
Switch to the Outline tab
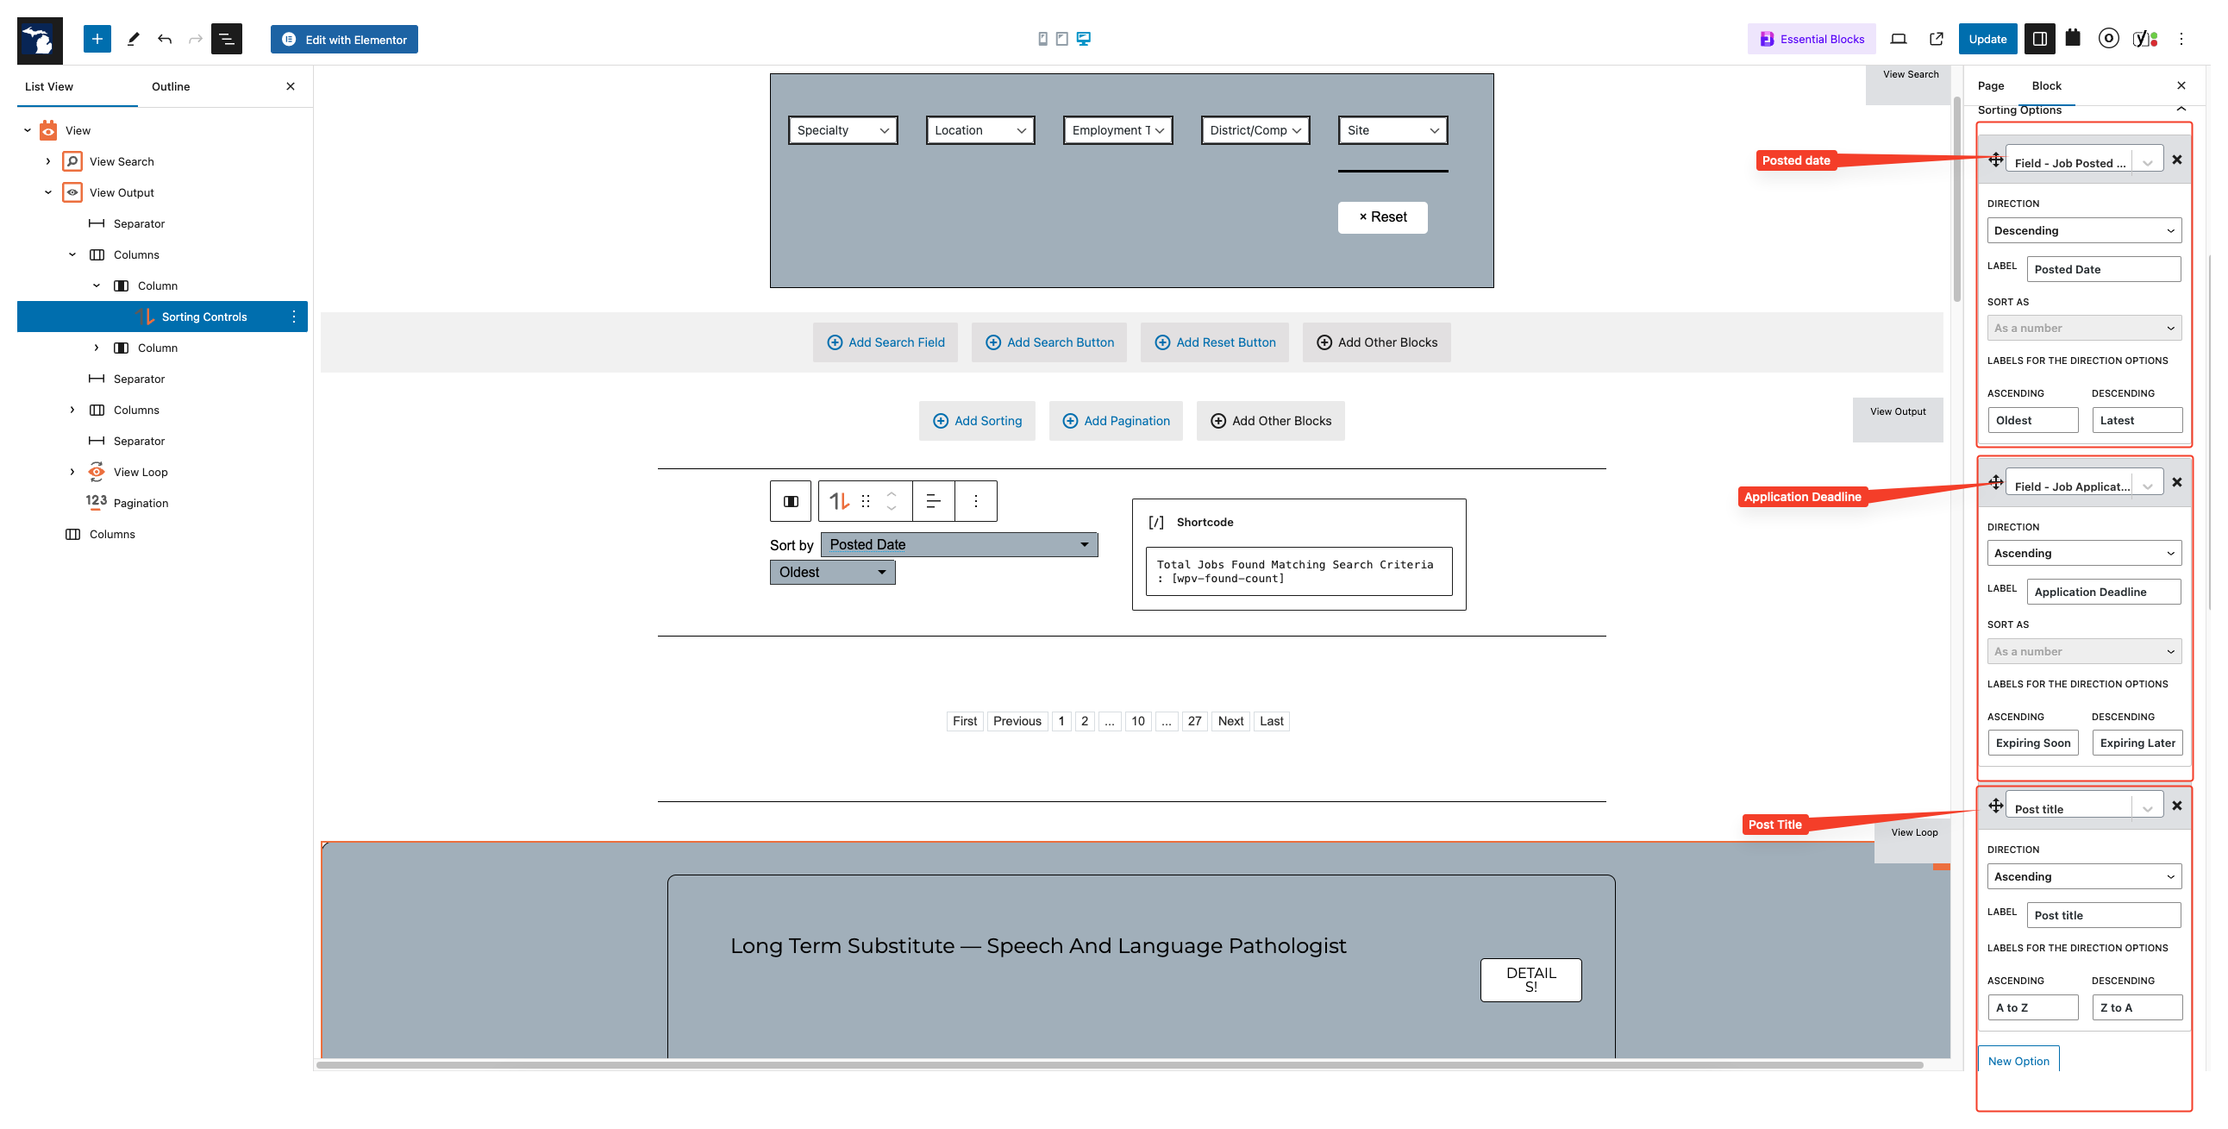[x=171, y=86]
